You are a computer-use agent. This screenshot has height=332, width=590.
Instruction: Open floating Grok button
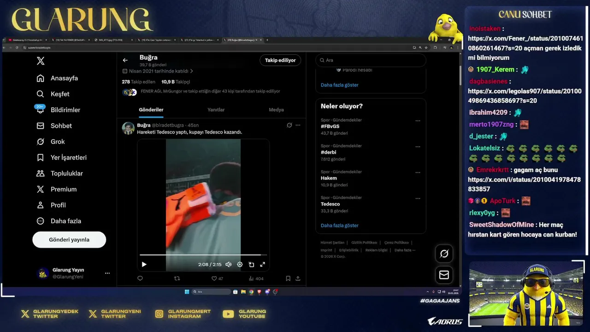point(444,254)
